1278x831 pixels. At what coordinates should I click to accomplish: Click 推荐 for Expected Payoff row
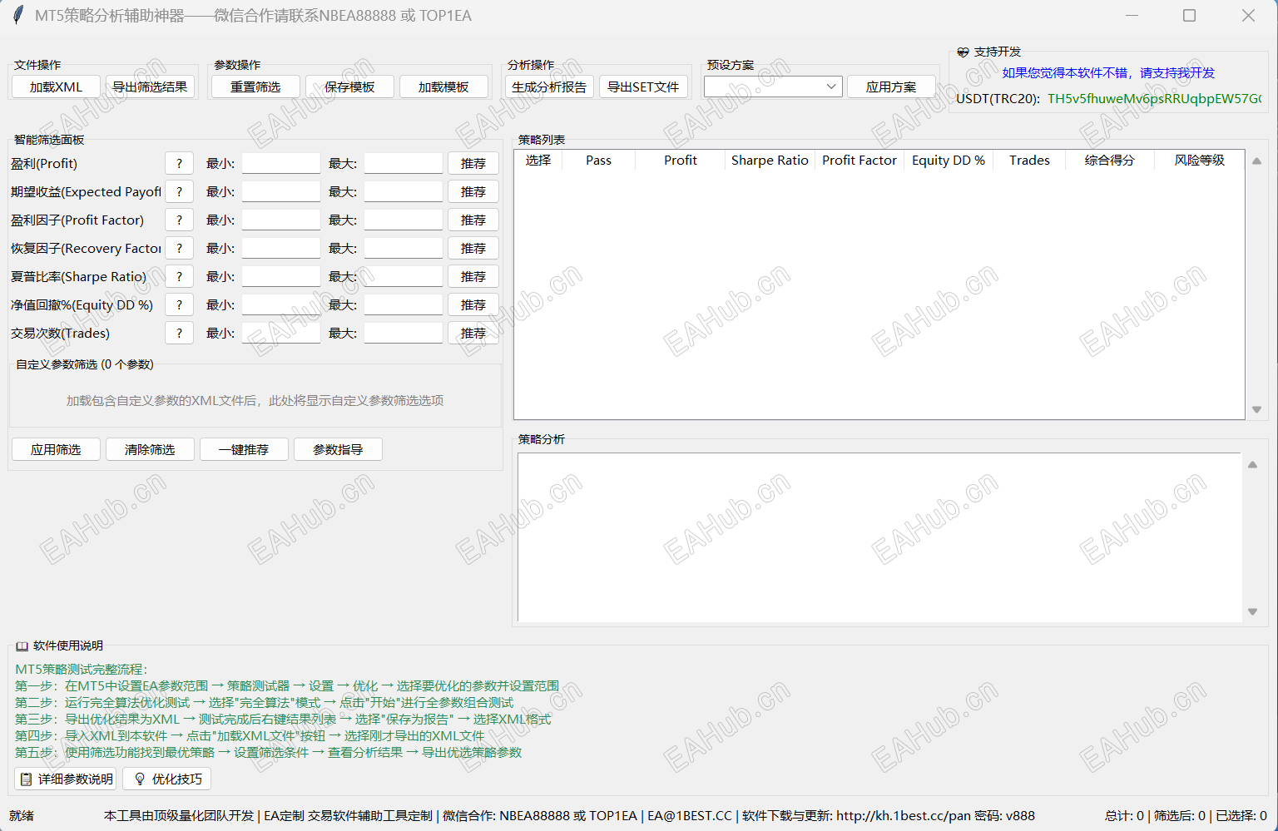pyautogui.click(x=473, y=192)
